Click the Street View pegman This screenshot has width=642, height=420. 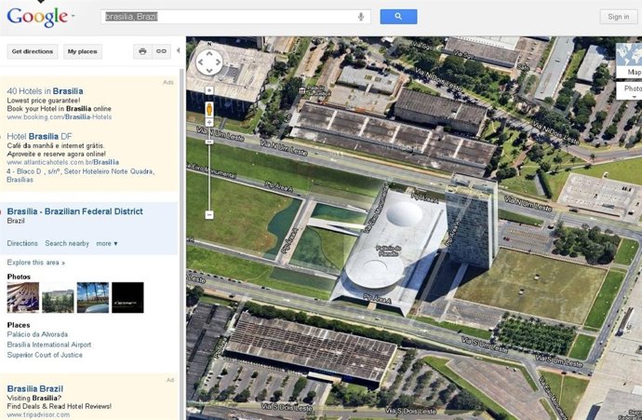tap(209, 109)
